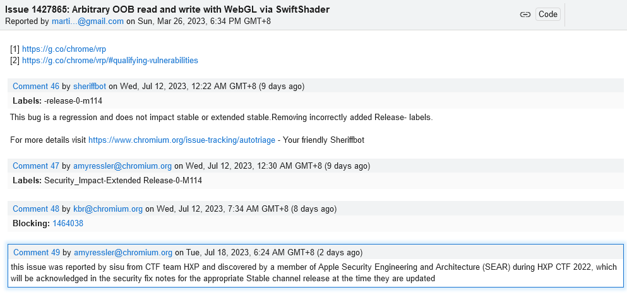Open amyressler@chromium.org in Comment 47
The image size is (627, 297).
(122, 166)
